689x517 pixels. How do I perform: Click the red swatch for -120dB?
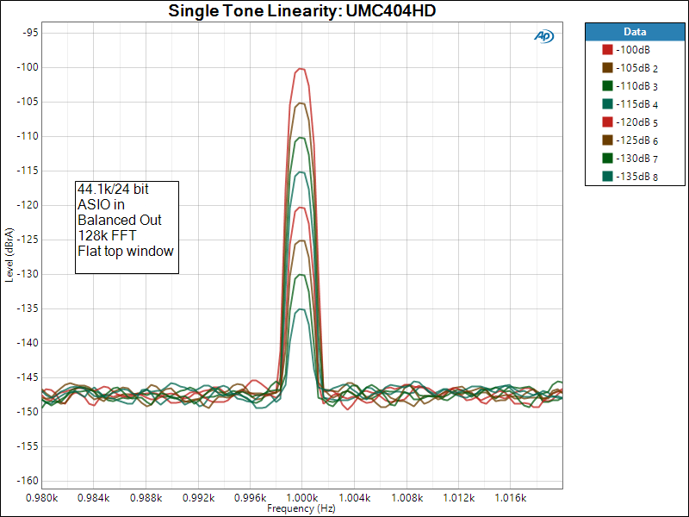607,121
